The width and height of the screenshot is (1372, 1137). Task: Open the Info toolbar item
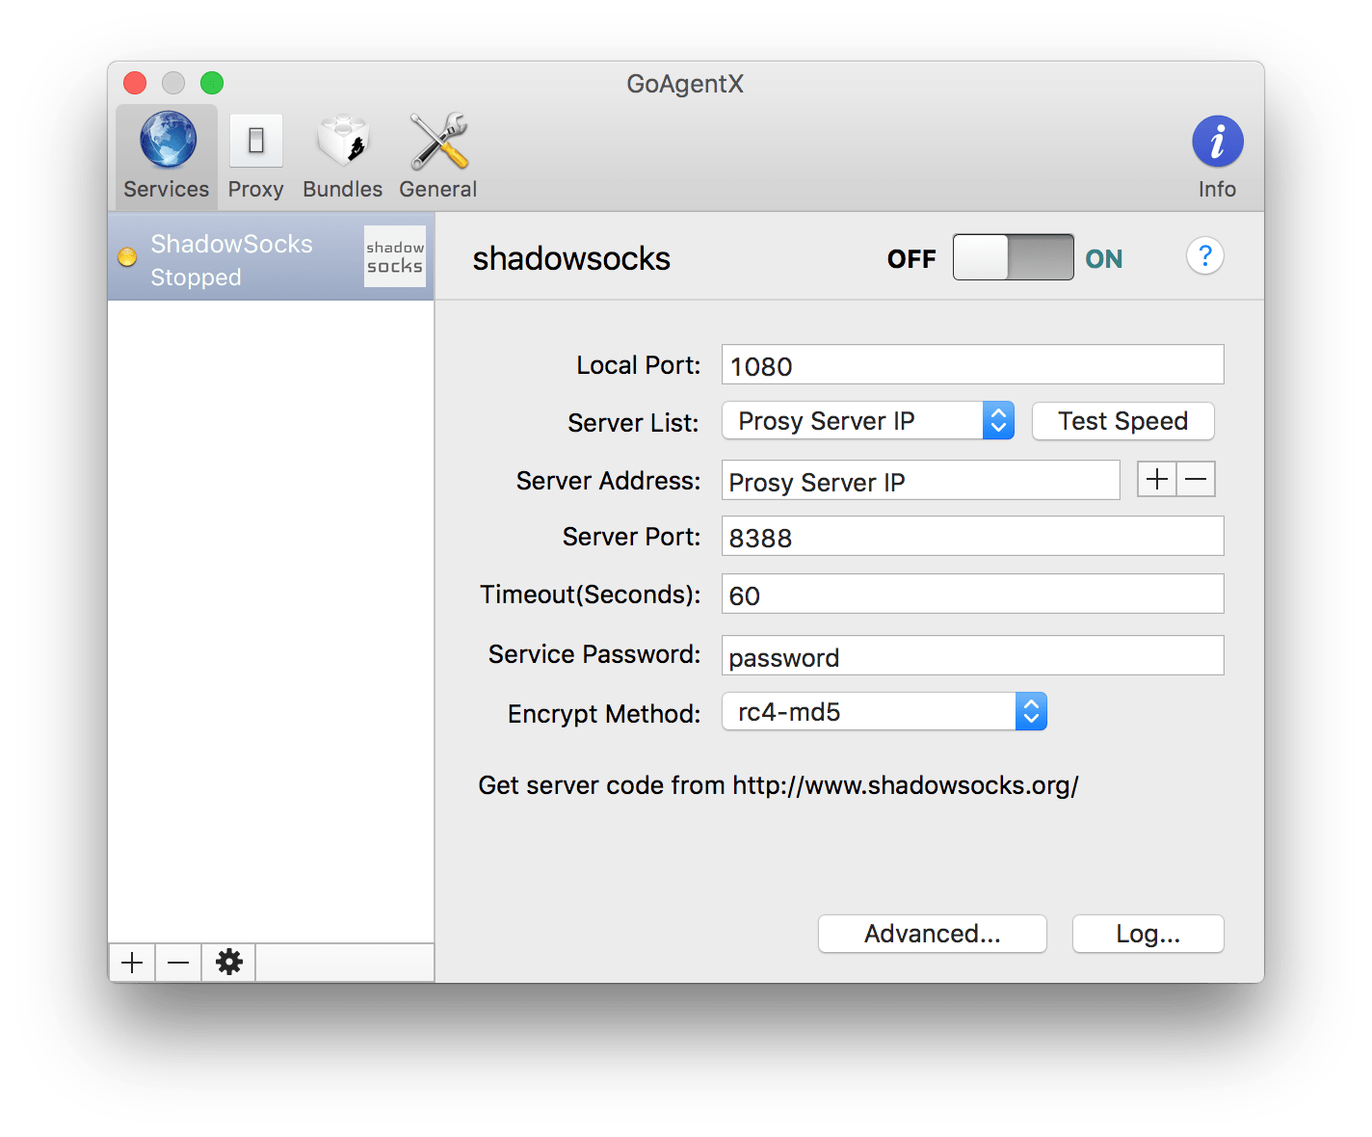(x=1217, y=158)
